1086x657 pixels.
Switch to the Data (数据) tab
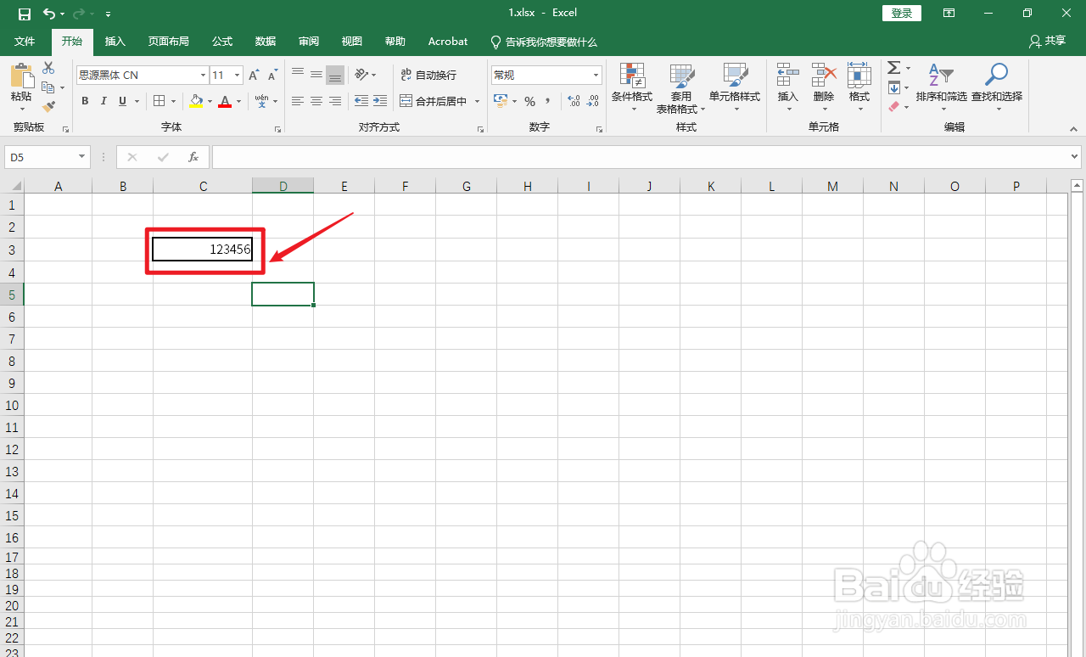coord(266,41)
